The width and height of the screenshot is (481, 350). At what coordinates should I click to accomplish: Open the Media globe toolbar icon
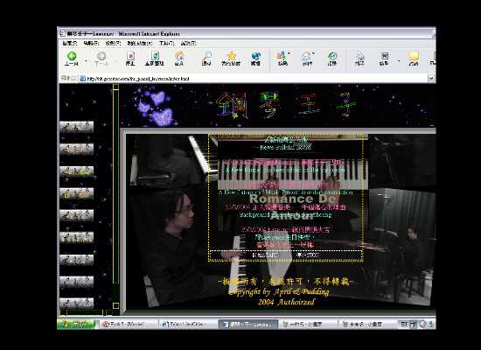point(255,59)
